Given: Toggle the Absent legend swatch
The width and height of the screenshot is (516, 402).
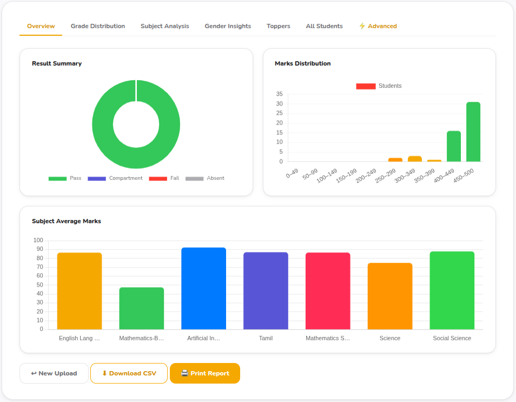Looking at the screenshot, I should pos(195,179).
